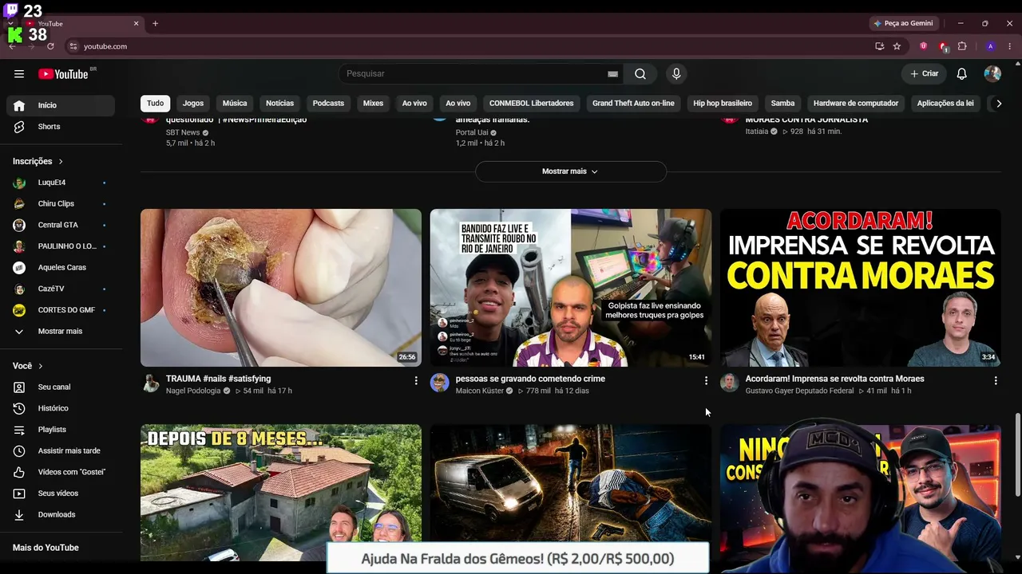
Task: Open Seu canal in the sidebar
Action: pyautogui.click(x=61, y=387)
